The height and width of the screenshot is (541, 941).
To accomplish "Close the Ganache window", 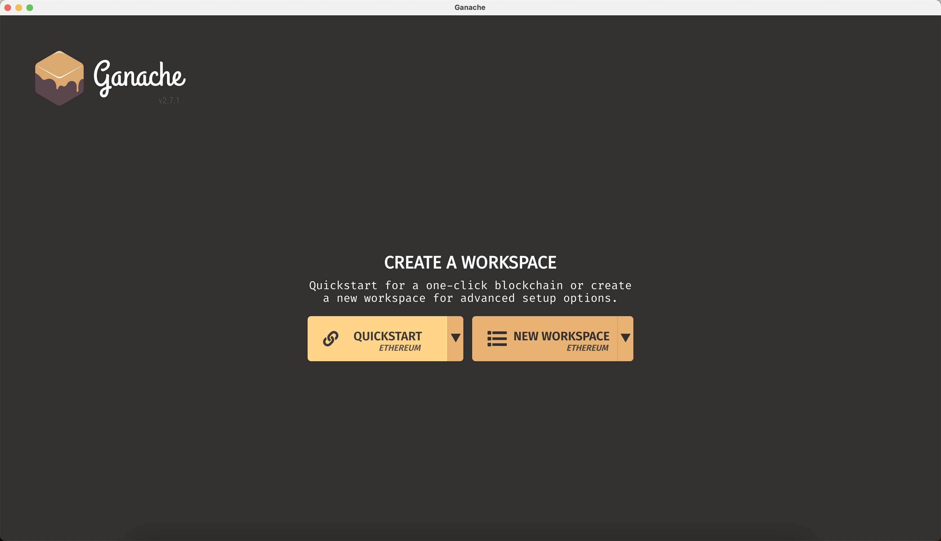I will coord(8,7).
